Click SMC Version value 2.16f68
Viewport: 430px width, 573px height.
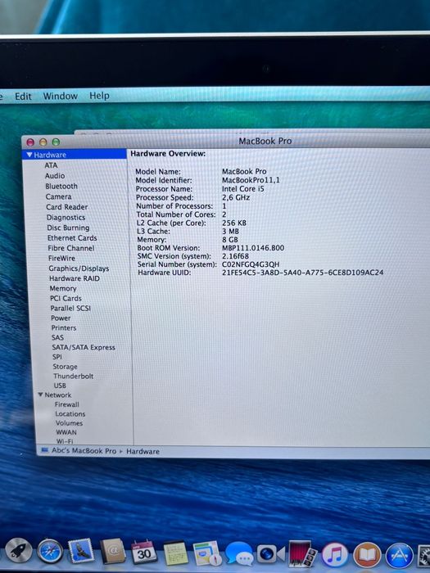[236, 256]
